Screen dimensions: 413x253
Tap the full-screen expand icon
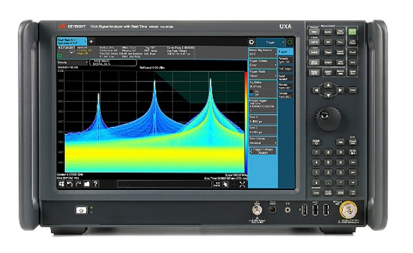tap(242, 185)
